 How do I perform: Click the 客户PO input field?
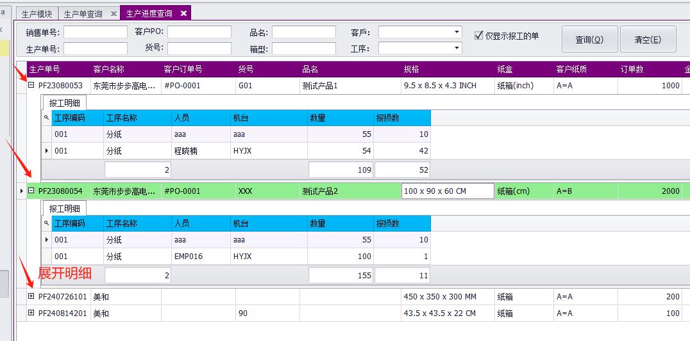(199, 32)
